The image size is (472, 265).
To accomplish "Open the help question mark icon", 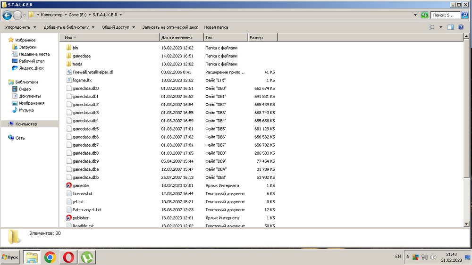I will [x=461, y=27].
